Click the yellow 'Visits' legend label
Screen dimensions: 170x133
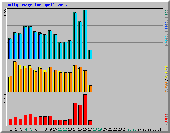tap(166, 72)
